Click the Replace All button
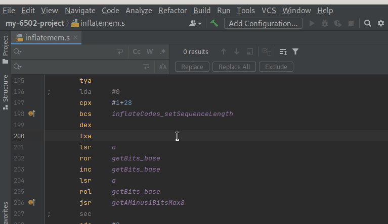The height and width of the screenshot is (224, 388). click(234, 67)
